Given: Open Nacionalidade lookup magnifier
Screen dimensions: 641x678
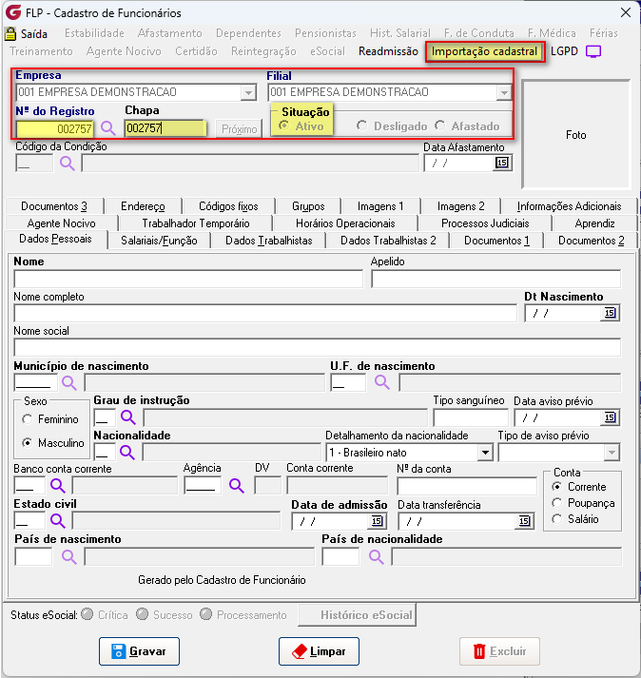Looking at the screenshot, I should [127, 453].
